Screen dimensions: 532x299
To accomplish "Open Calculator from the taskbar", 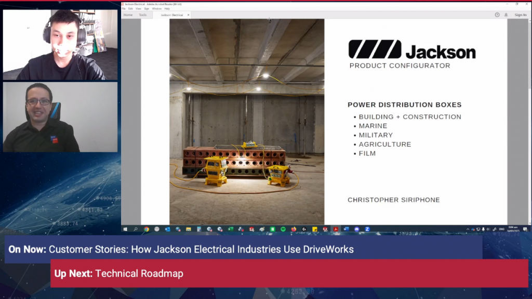I will tap(199, 229).
